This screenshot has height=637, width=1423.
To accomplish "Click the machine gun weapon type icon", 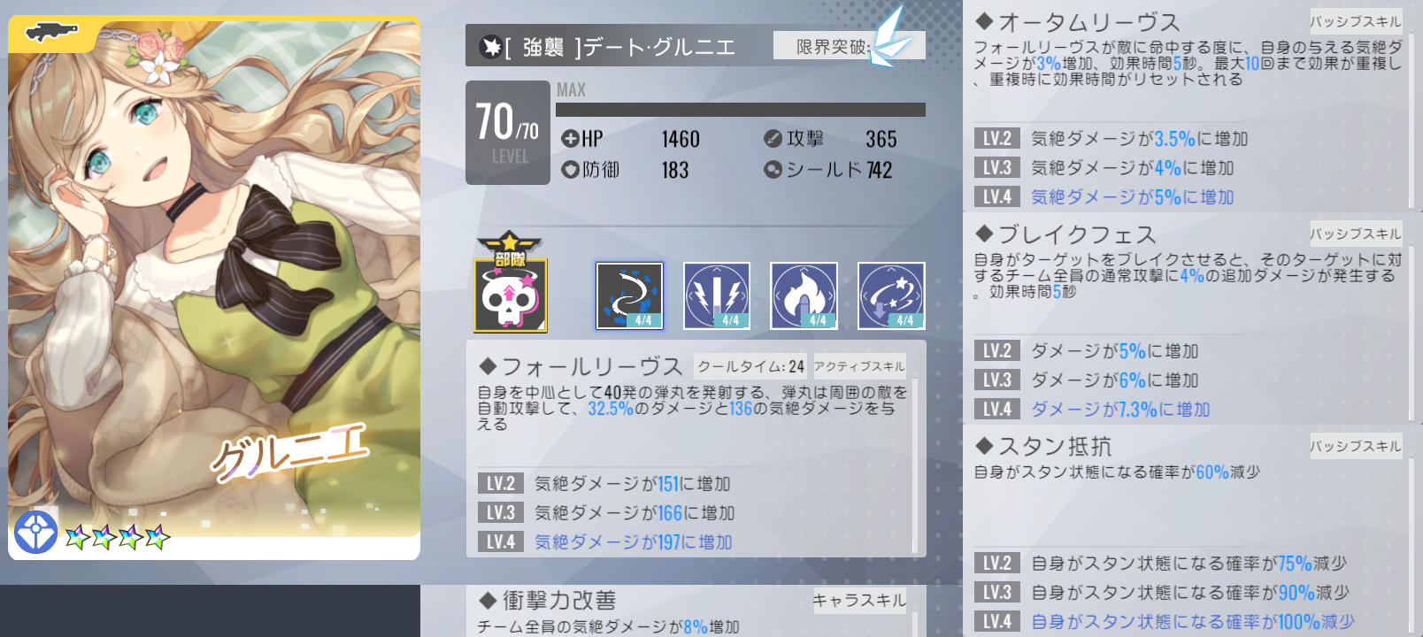I will (51, 34).
